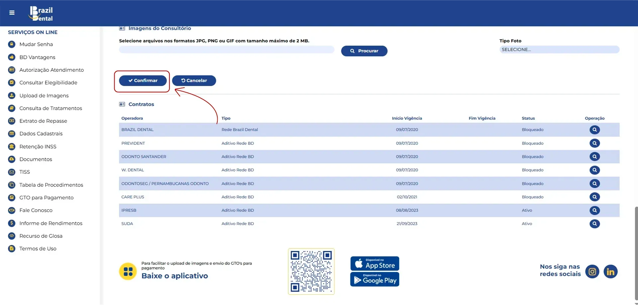
Task: Click the Início Vigência column header
Action: [407, 118]
